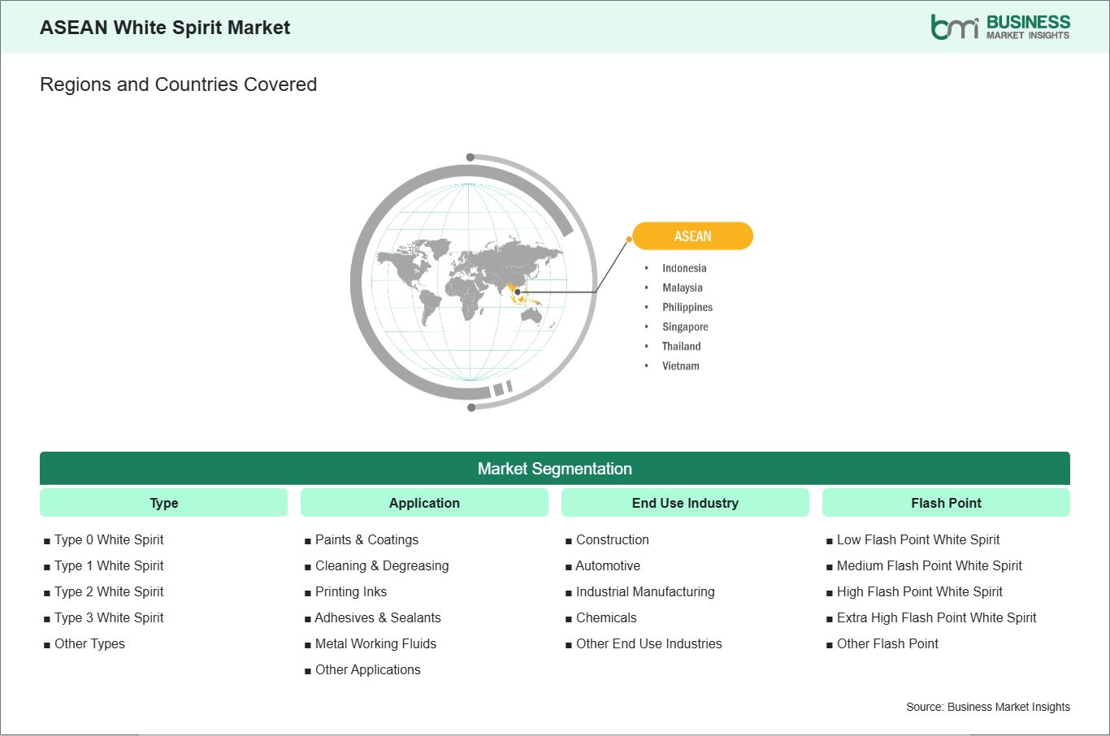This screenshot has width=1110, height=736.
Task: Click 'Medium Flash Point White Spirit'
Action: pyautogui.click(x=930, y=565)
